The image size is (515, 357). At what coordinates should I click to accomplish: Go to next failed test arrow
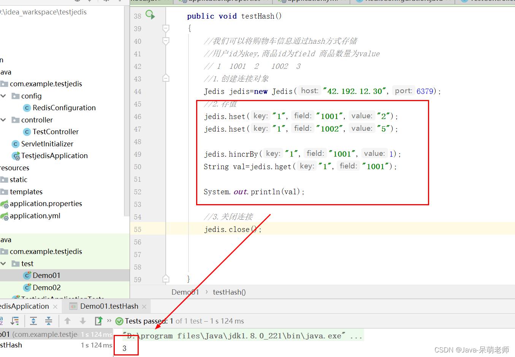tap(83, 321)
